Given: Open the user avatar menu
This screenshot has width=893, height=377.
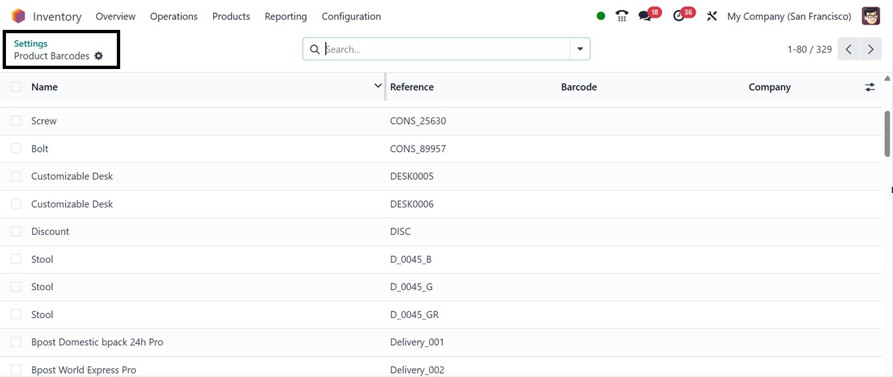Looking at the screenshot, I should 870,16.
